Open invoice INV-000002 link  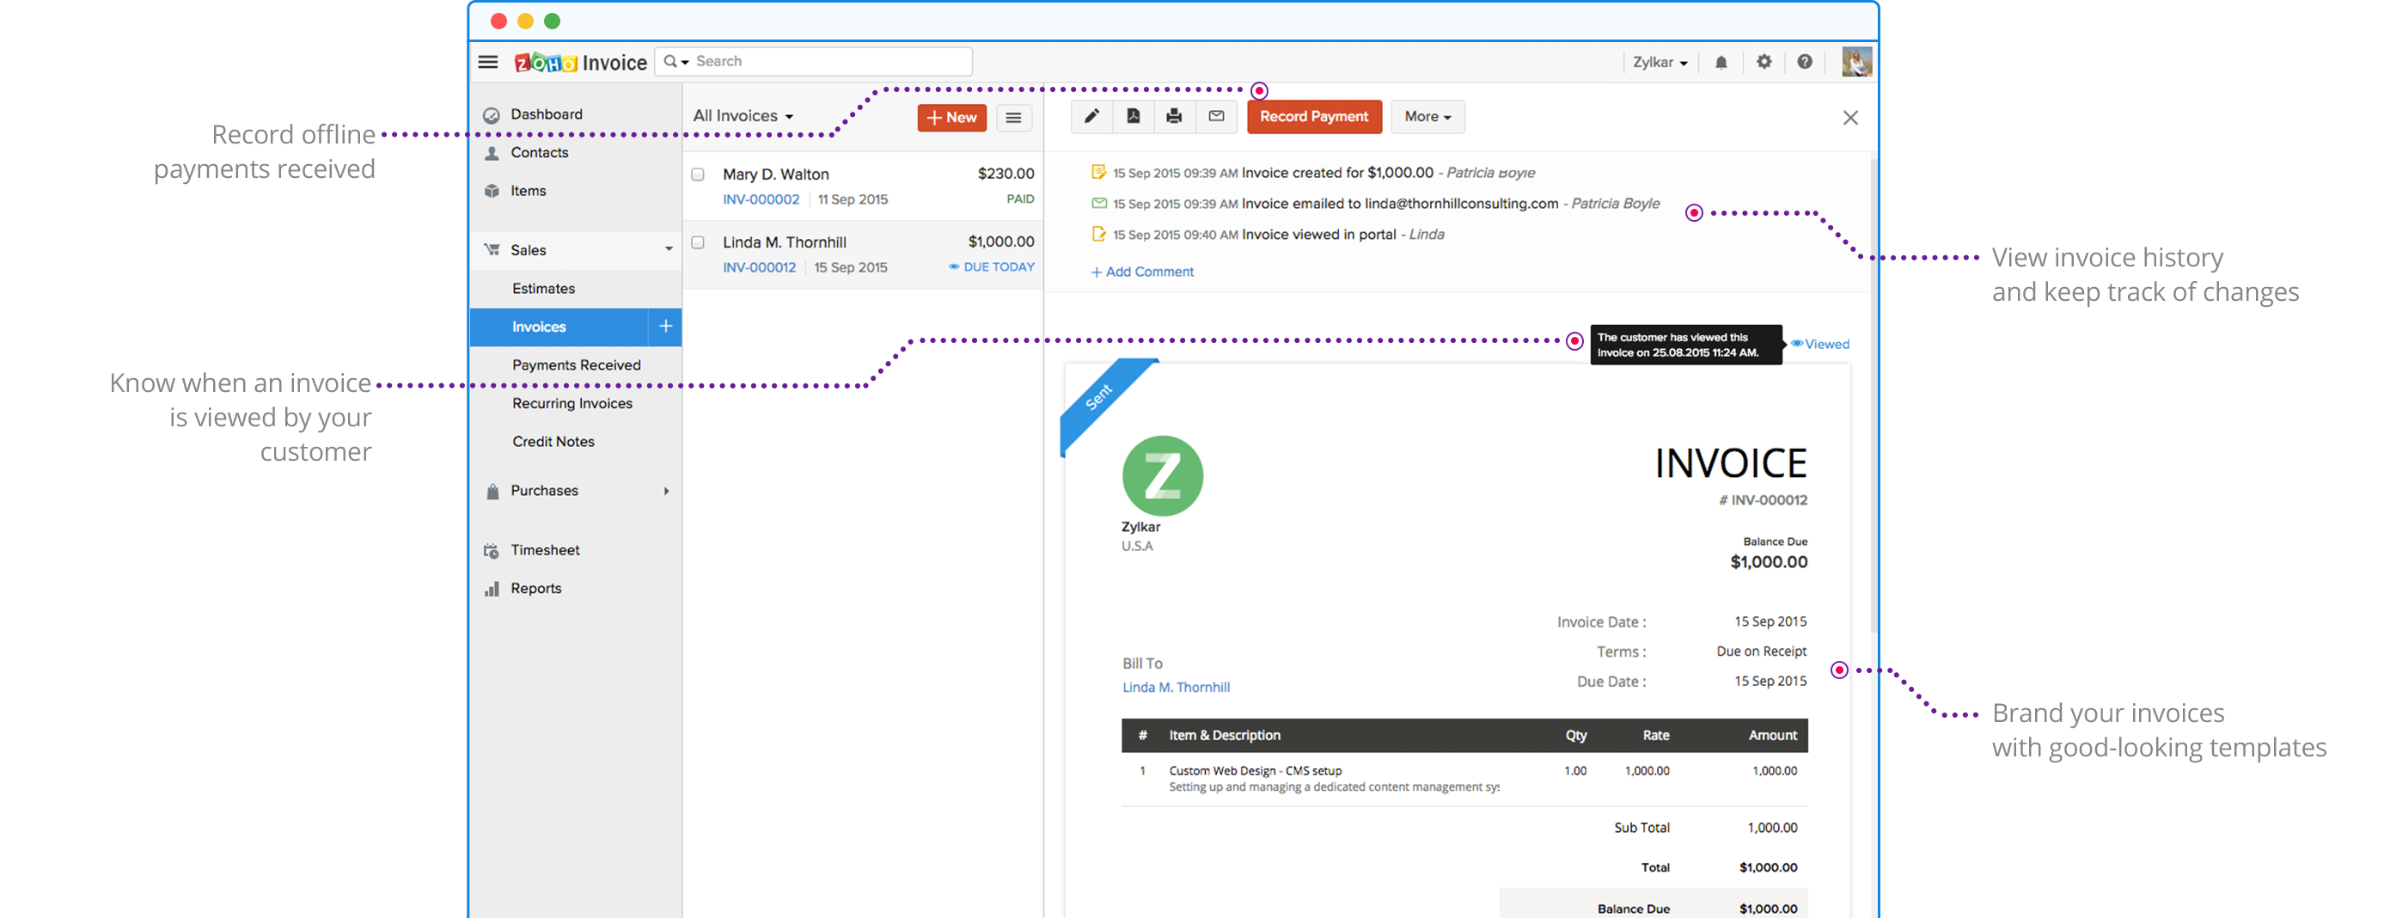pyautogui.click(x=761, y=200)
